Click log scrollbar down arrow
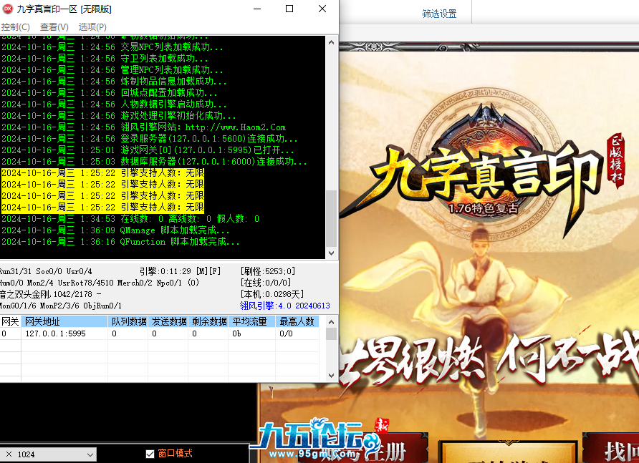Image resolution: width=639 pixels, height=463 pixels. (x=331, y=253)
